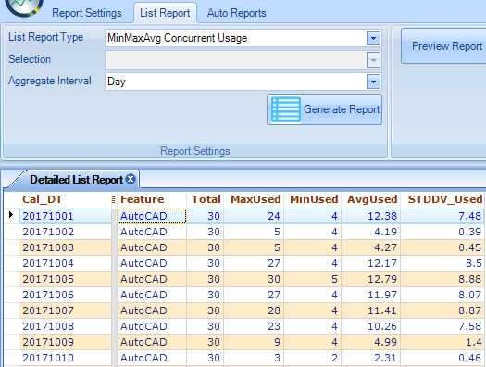This screenshot has height=367, width=486.
Task: Click AvgUsed value 10.26
Action: 370,326
